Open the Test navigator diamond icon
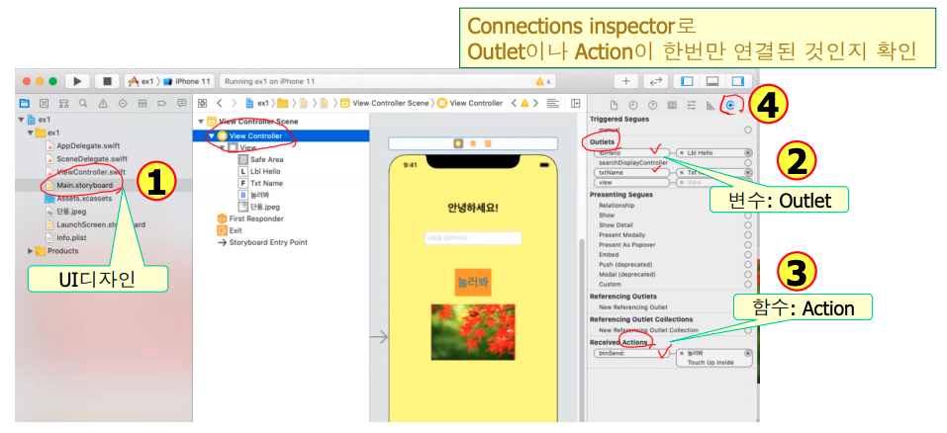The height and width of the screenshot is (433, 947). click(x=123, y=103)
